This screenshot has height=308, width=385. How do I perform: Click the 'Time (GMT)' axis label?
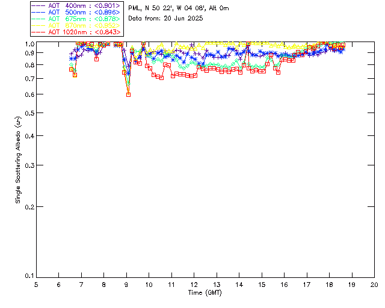(205, 293)
